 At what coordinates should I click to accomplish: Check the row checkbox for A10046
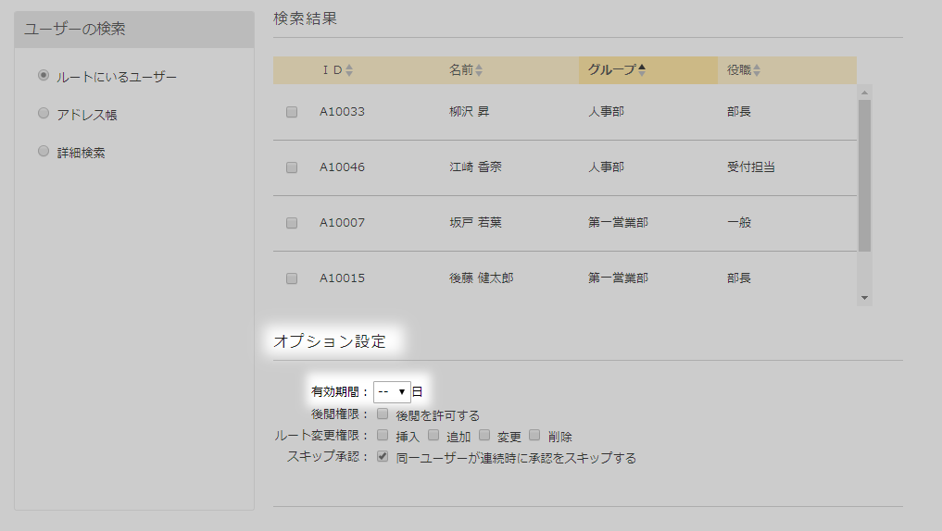[292, 167]
